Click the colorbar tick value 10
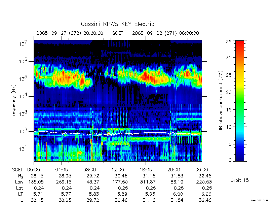This screenshot has width=269, height=202. tap(229, 127)
